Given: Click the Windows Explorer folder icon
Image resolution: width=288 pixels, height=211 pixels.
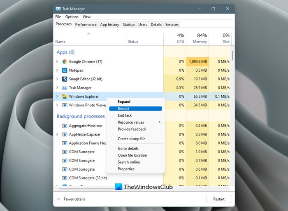Looking at the screenshot, I should point(65,96).
